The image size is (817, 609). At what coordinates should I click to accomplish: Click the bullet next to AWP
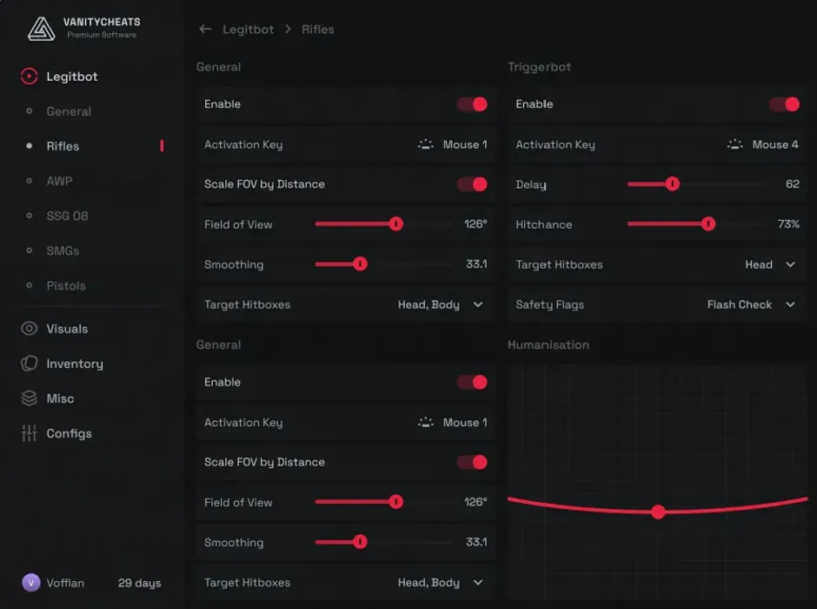tap(30, 181)
